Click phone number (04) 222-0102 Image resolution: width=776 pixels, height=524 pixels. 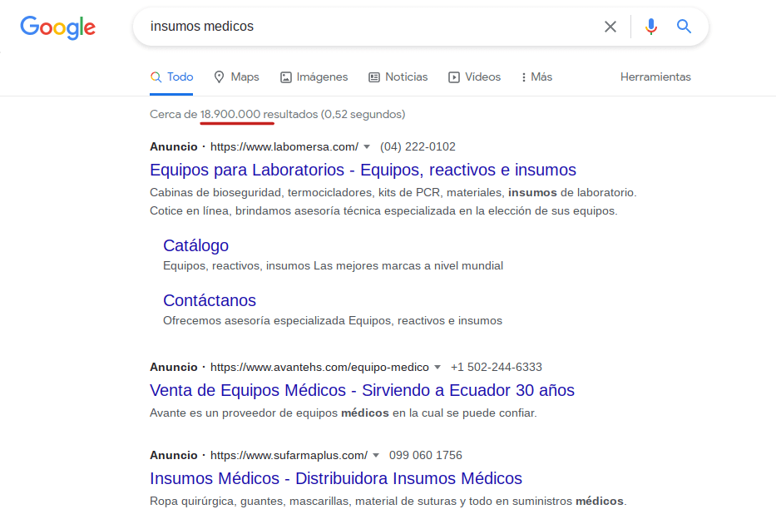click(418, 147)
